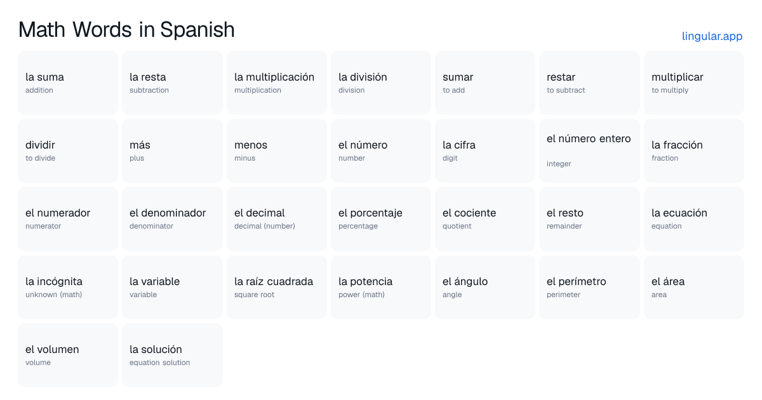Click the 'el perímetro' perimeter card

[589, 287]
